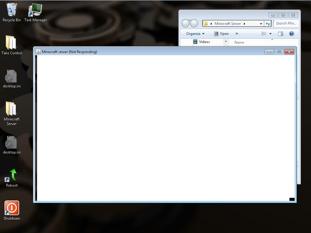Screen dimensions: 311x233
Task: Click the folder icon in Explorer address bar
Action: (x=206, y=23)
